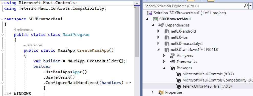The width and height of the screenshot is (253, 96).
Task: Select Packages in the tree
Action: tap(184, 68)
